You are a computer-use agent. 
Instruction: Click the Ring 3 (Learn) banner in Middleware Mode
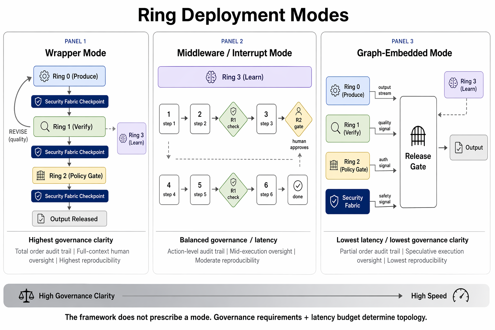tap(235, 77)
